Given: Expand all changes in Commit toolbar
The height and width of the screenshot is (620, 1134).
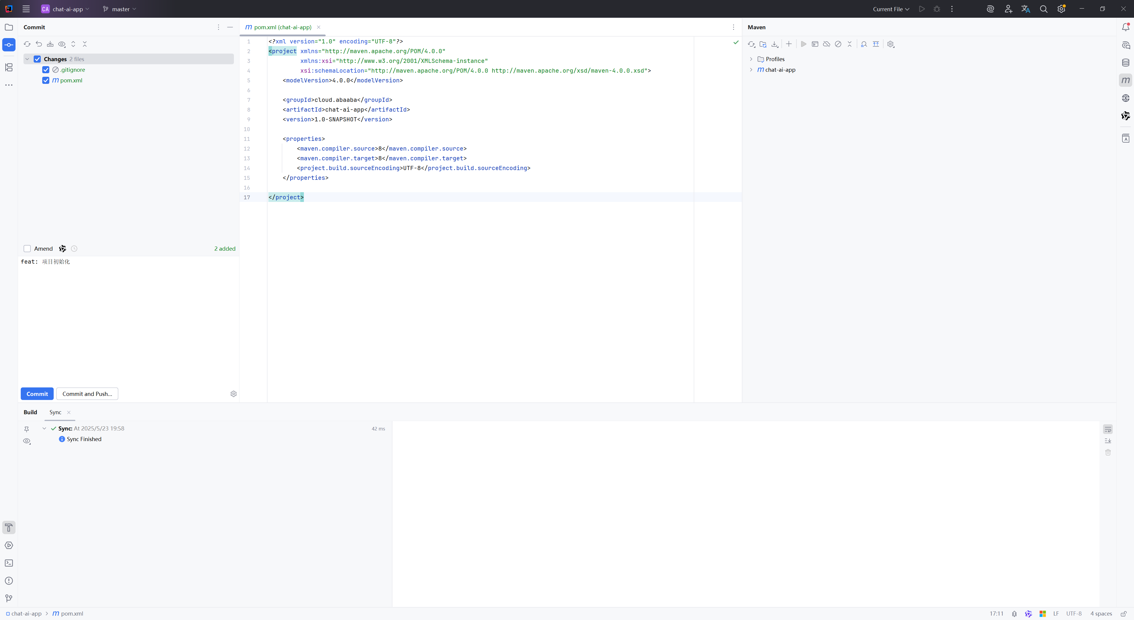Looking at the screenshot, I should pos(74,44).
